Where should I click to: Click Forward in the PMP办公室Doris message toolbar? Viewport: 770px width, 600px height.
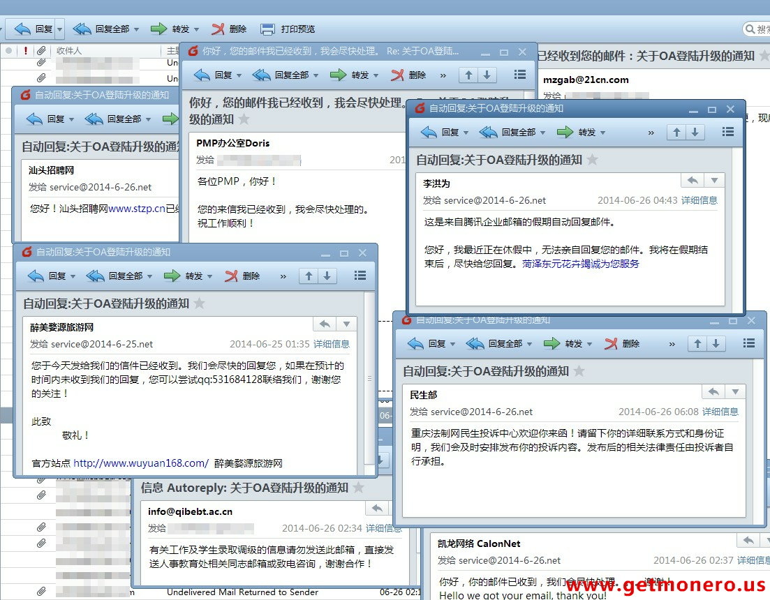tap(354, 75)
